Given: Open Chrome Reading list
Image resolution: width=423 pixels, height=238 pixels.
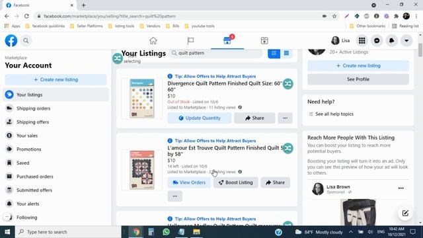Looking at the screenshot, I should 405,26.
